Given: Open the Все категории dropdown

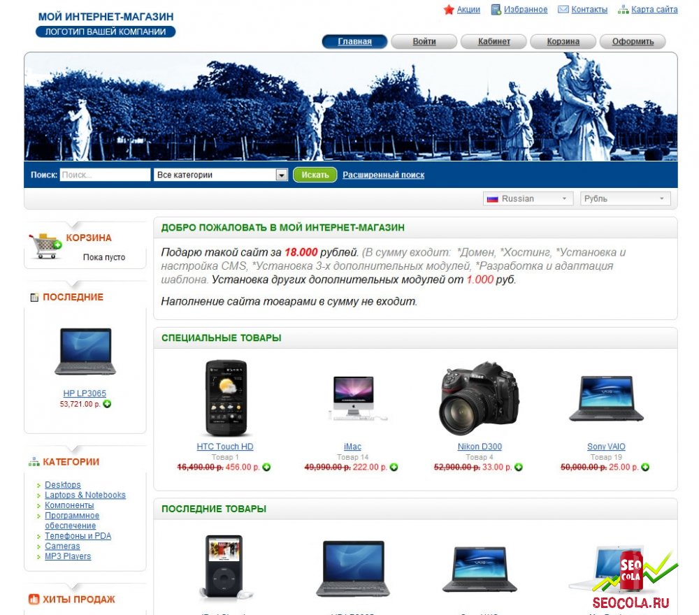Looking at the screenshot, I should 220,175.
